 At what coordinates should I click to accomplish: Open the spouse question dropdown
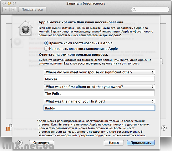pos(99,72)
